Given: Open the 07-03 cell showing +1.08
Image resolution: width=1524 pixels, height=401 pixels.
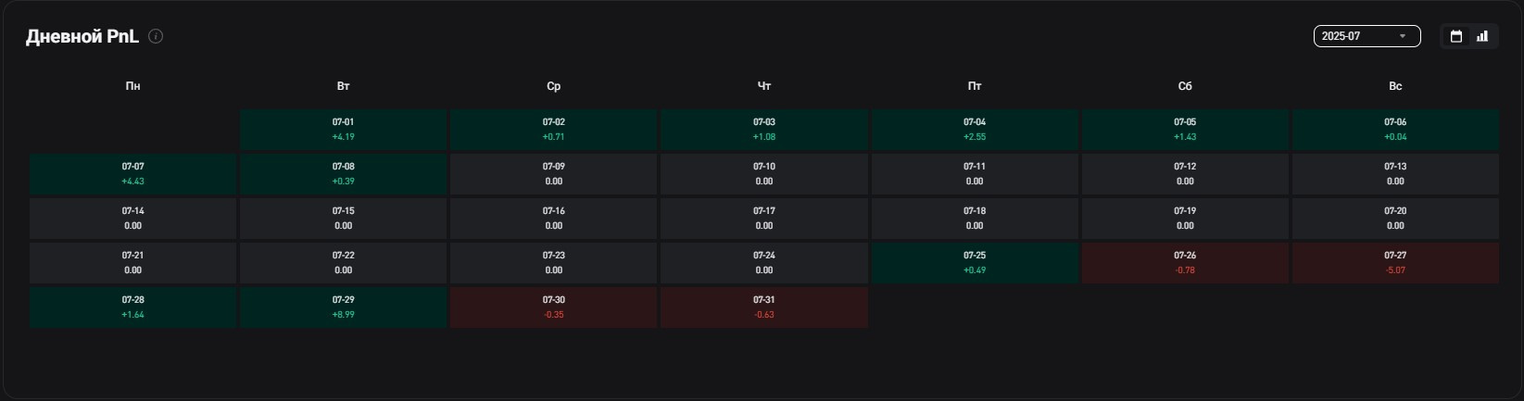Looking at the screenshot, I should (763, 130).
